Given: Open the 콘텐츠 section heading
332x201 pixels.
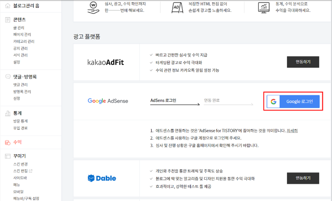Looking at the screenshot, I should 20,20.
